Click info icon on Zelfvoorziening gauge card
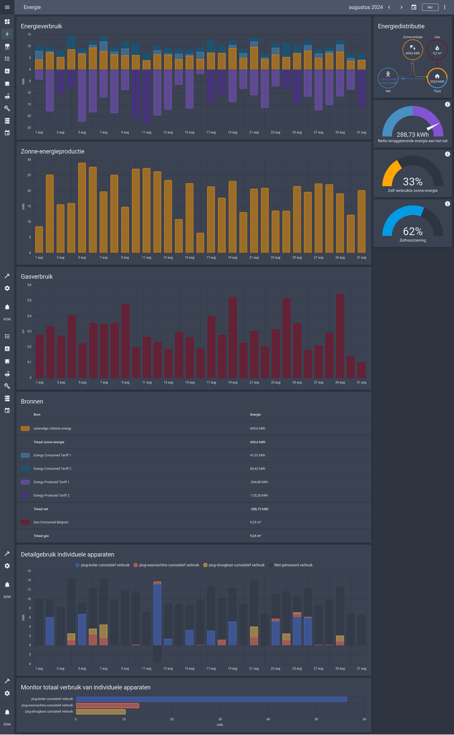 447,204
